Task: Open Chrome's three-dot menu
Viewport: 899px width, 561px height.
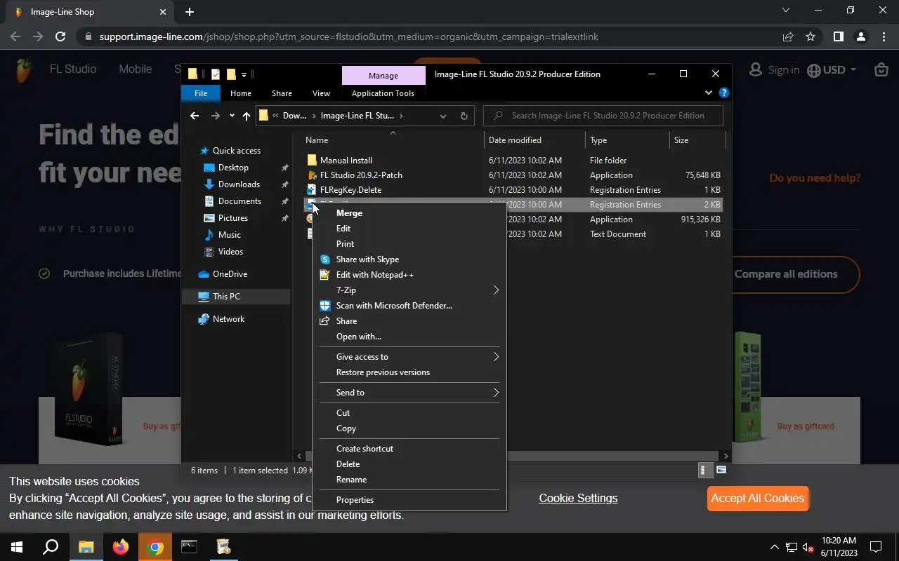Action: point(884,36)
